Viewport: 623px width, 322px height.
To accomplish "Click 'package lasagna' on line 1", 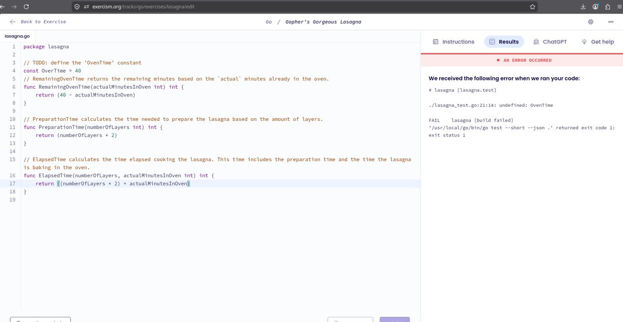I will [46, 46].
